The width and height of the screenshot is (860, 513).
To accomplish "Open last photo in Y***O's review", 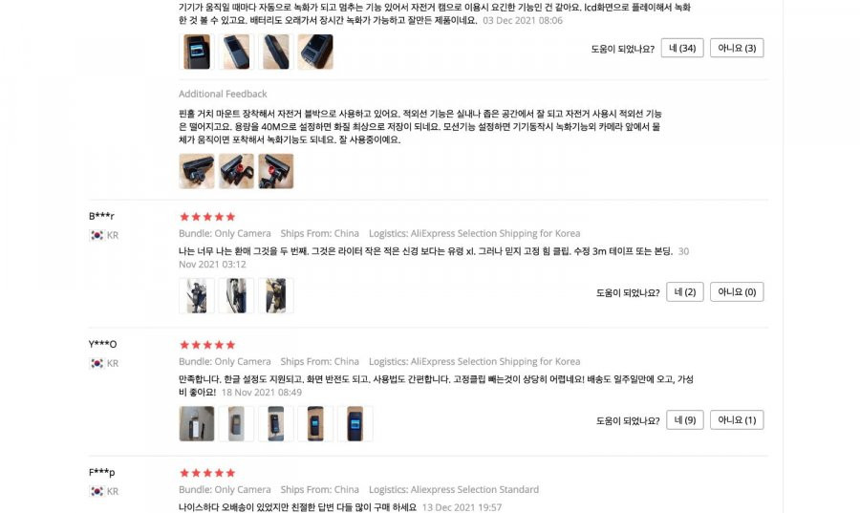I will 355,423.
